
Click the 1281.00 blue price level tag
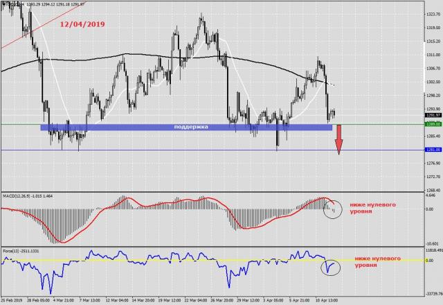pyautogui.click(x=432, y=150)
